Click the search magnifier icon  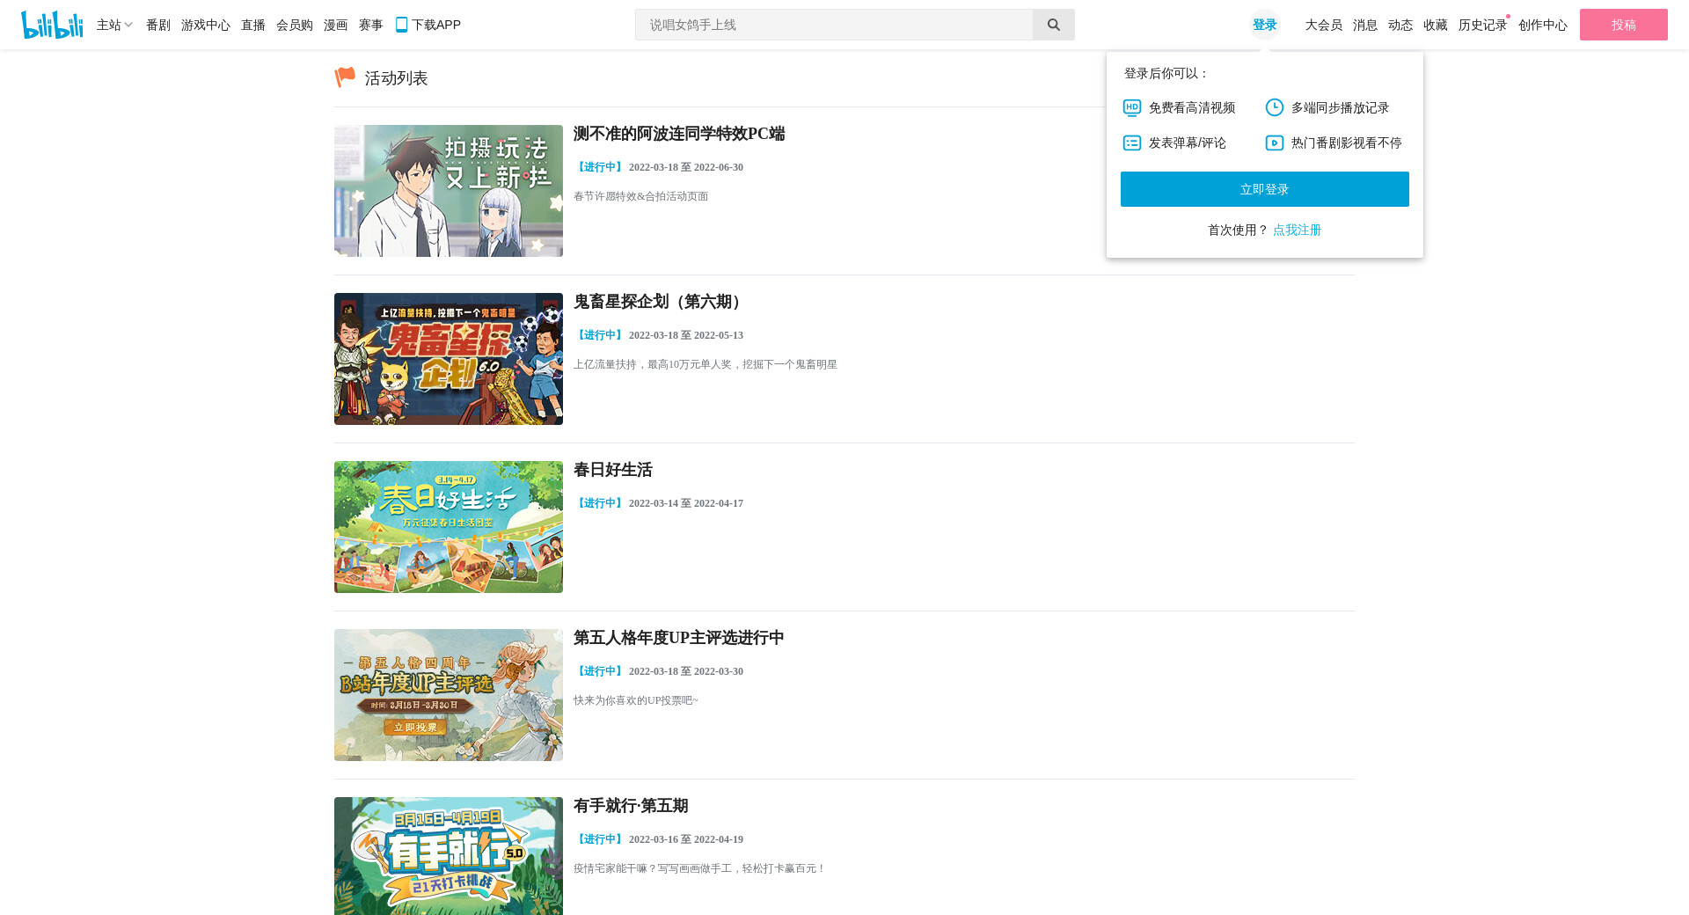point(1053,25)
